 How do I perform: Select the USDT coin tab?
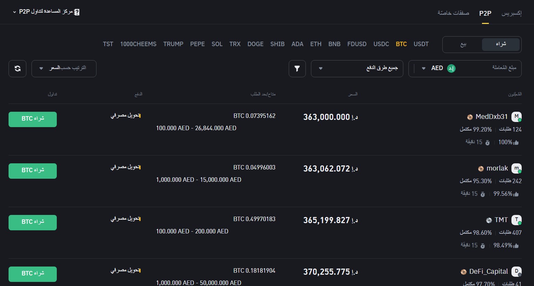click(x=421, y=44)
